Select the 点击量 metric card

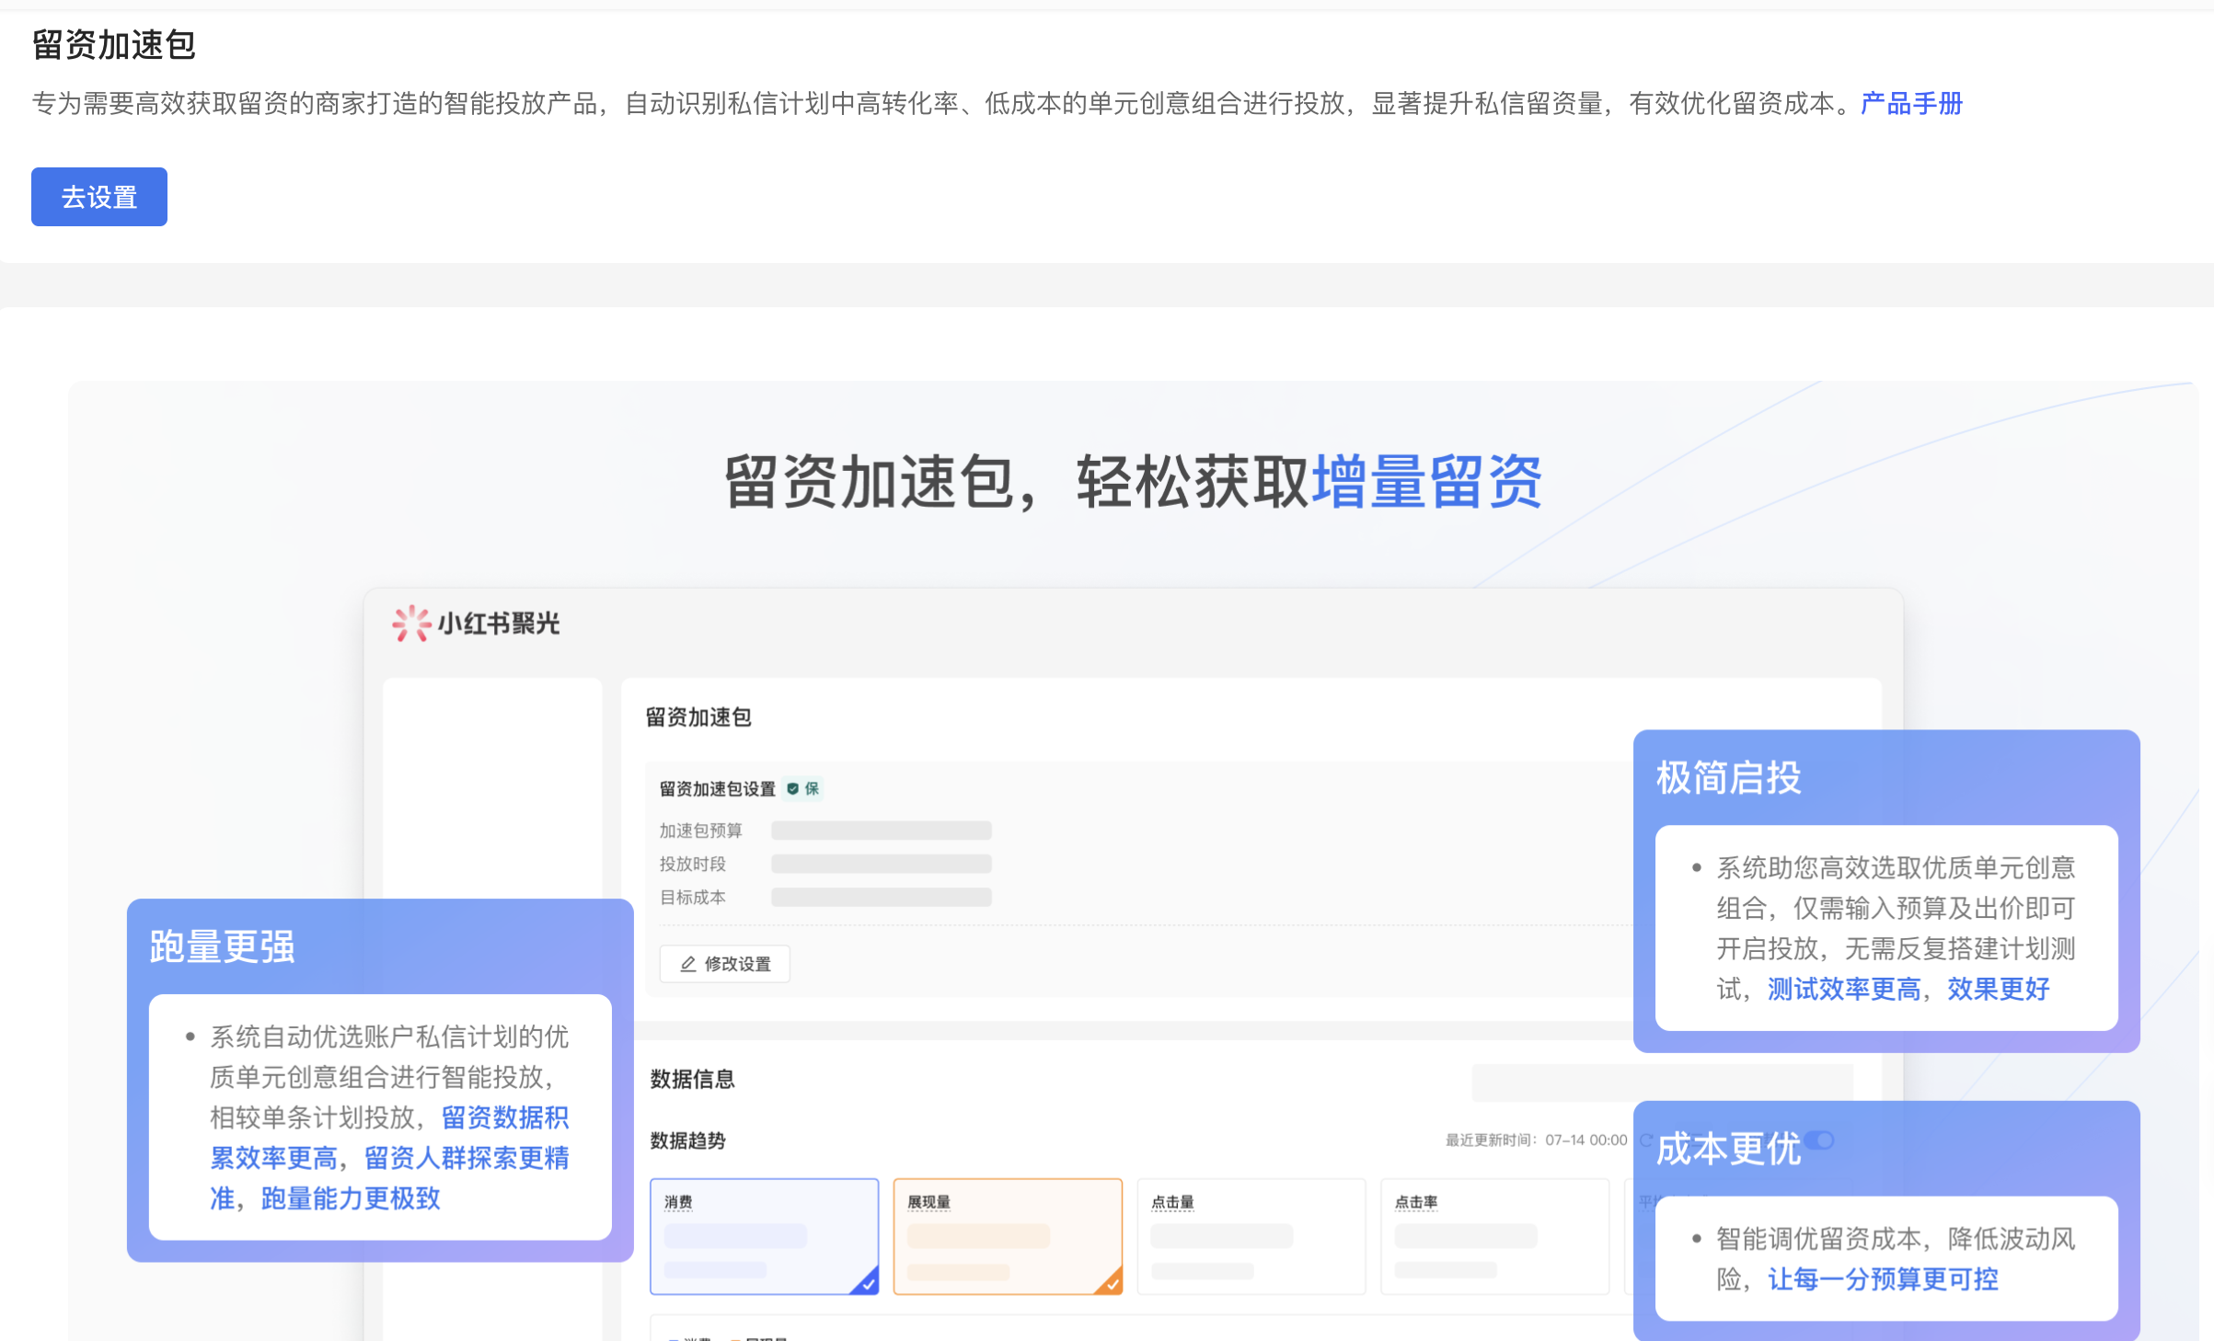click(x=1251, y=1235)
